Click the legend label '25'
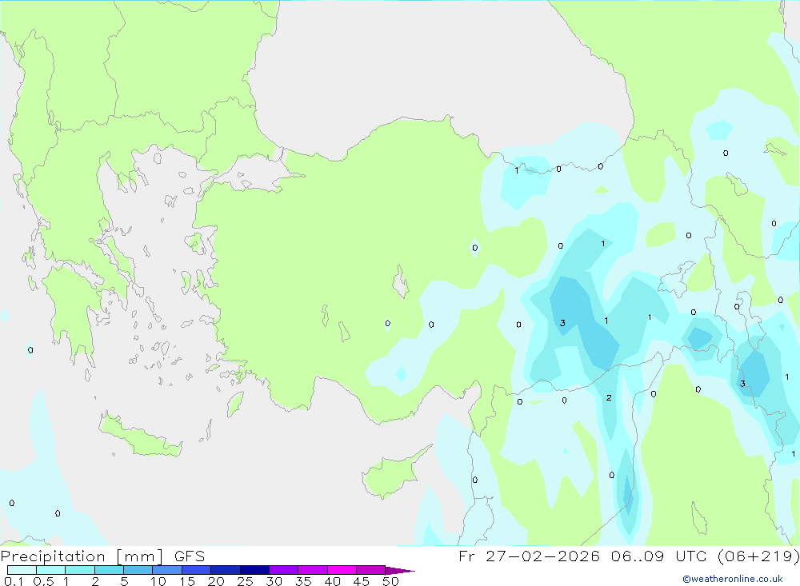The width and height of the screenshot is (800, 586). [x=245, y=581]
